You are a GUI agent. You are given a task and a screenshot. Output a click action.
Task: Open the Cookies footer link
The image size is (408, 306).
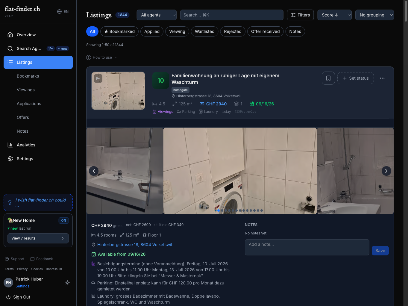click(37, 269)
